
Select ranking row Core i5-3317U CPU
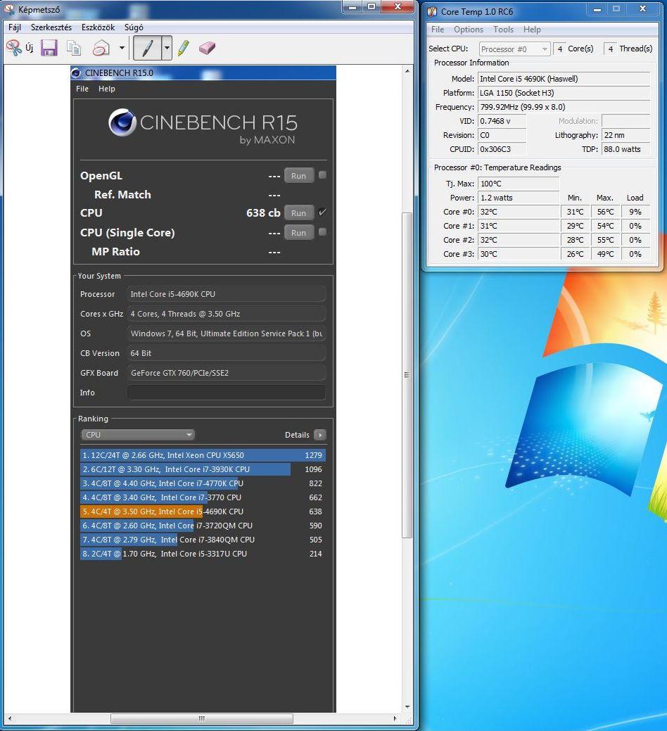(203, 554)
